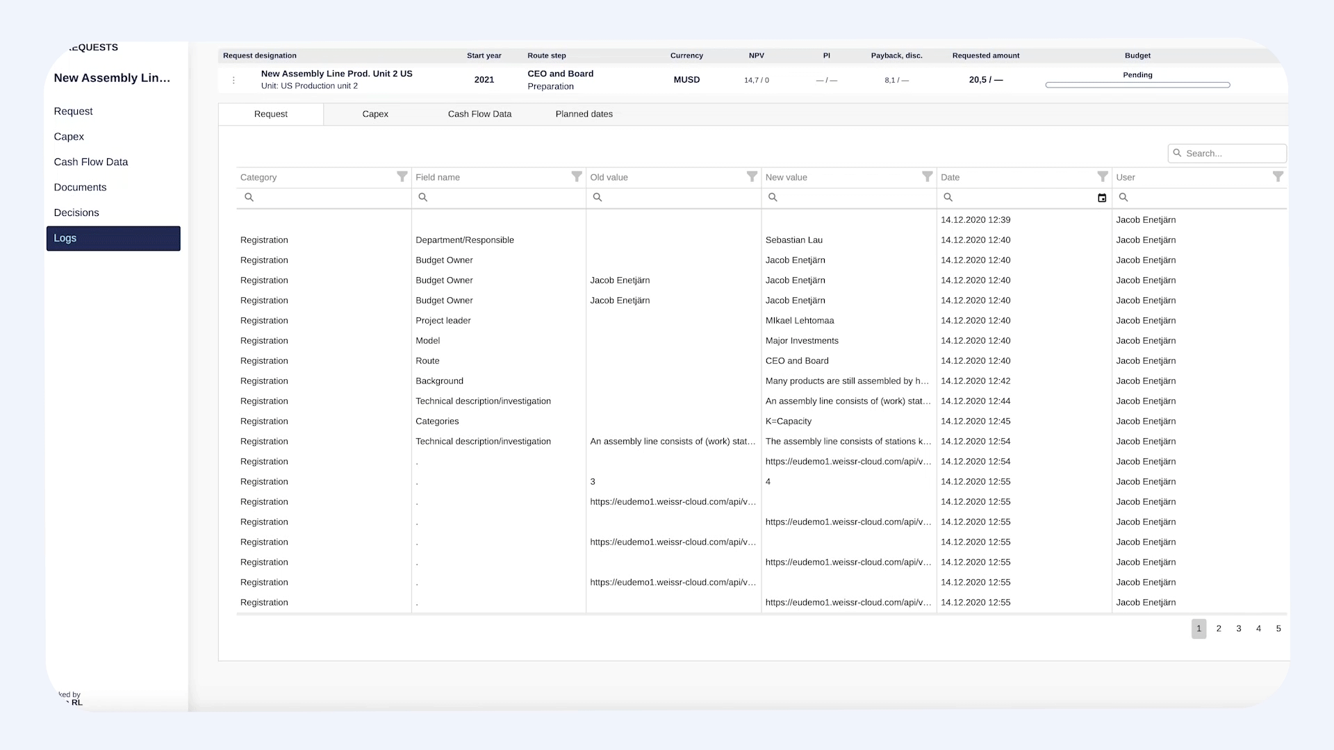
Task: Click the Field name column filter icon
Action: click(576, 176)
